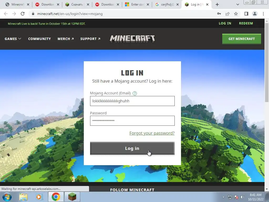Screen dimensions: 269x202
Task: Click the GET MINECRAFT button
Action: 242,39
